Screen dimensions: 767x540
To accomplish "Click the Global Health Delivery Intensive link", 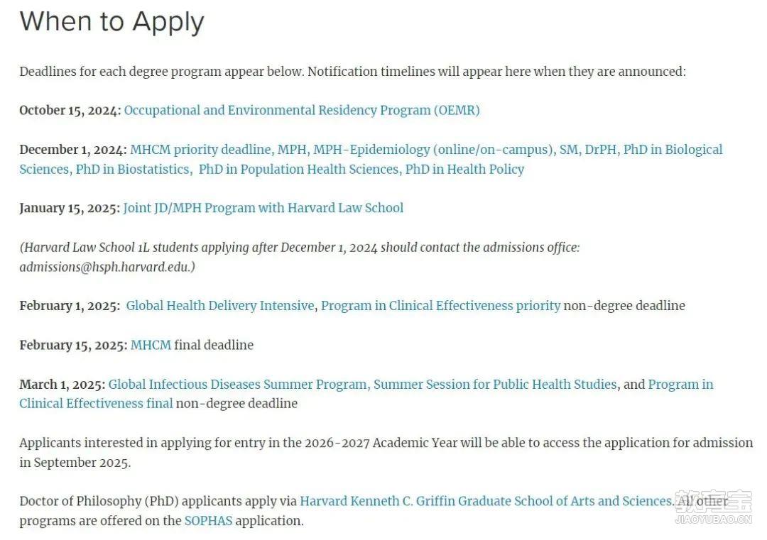I will pos(219,306).
